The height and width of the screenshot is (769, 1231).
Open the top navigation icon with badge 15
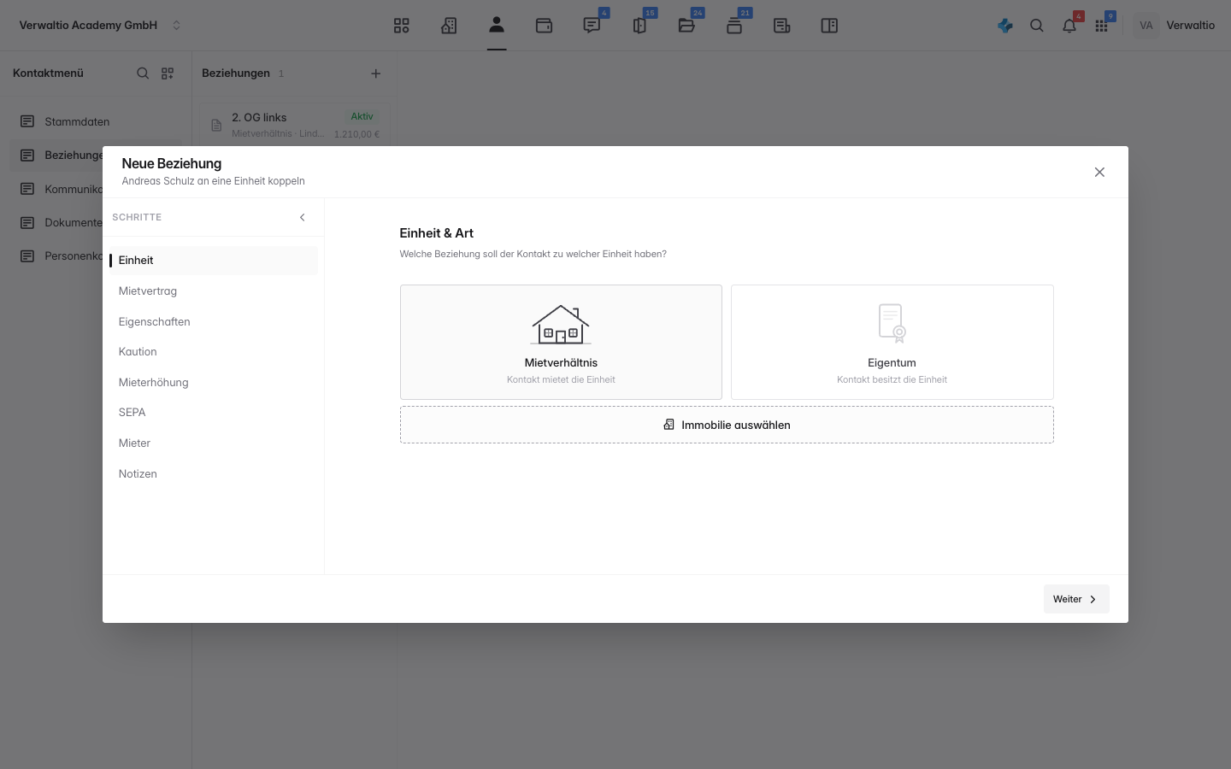click(639, 26)
